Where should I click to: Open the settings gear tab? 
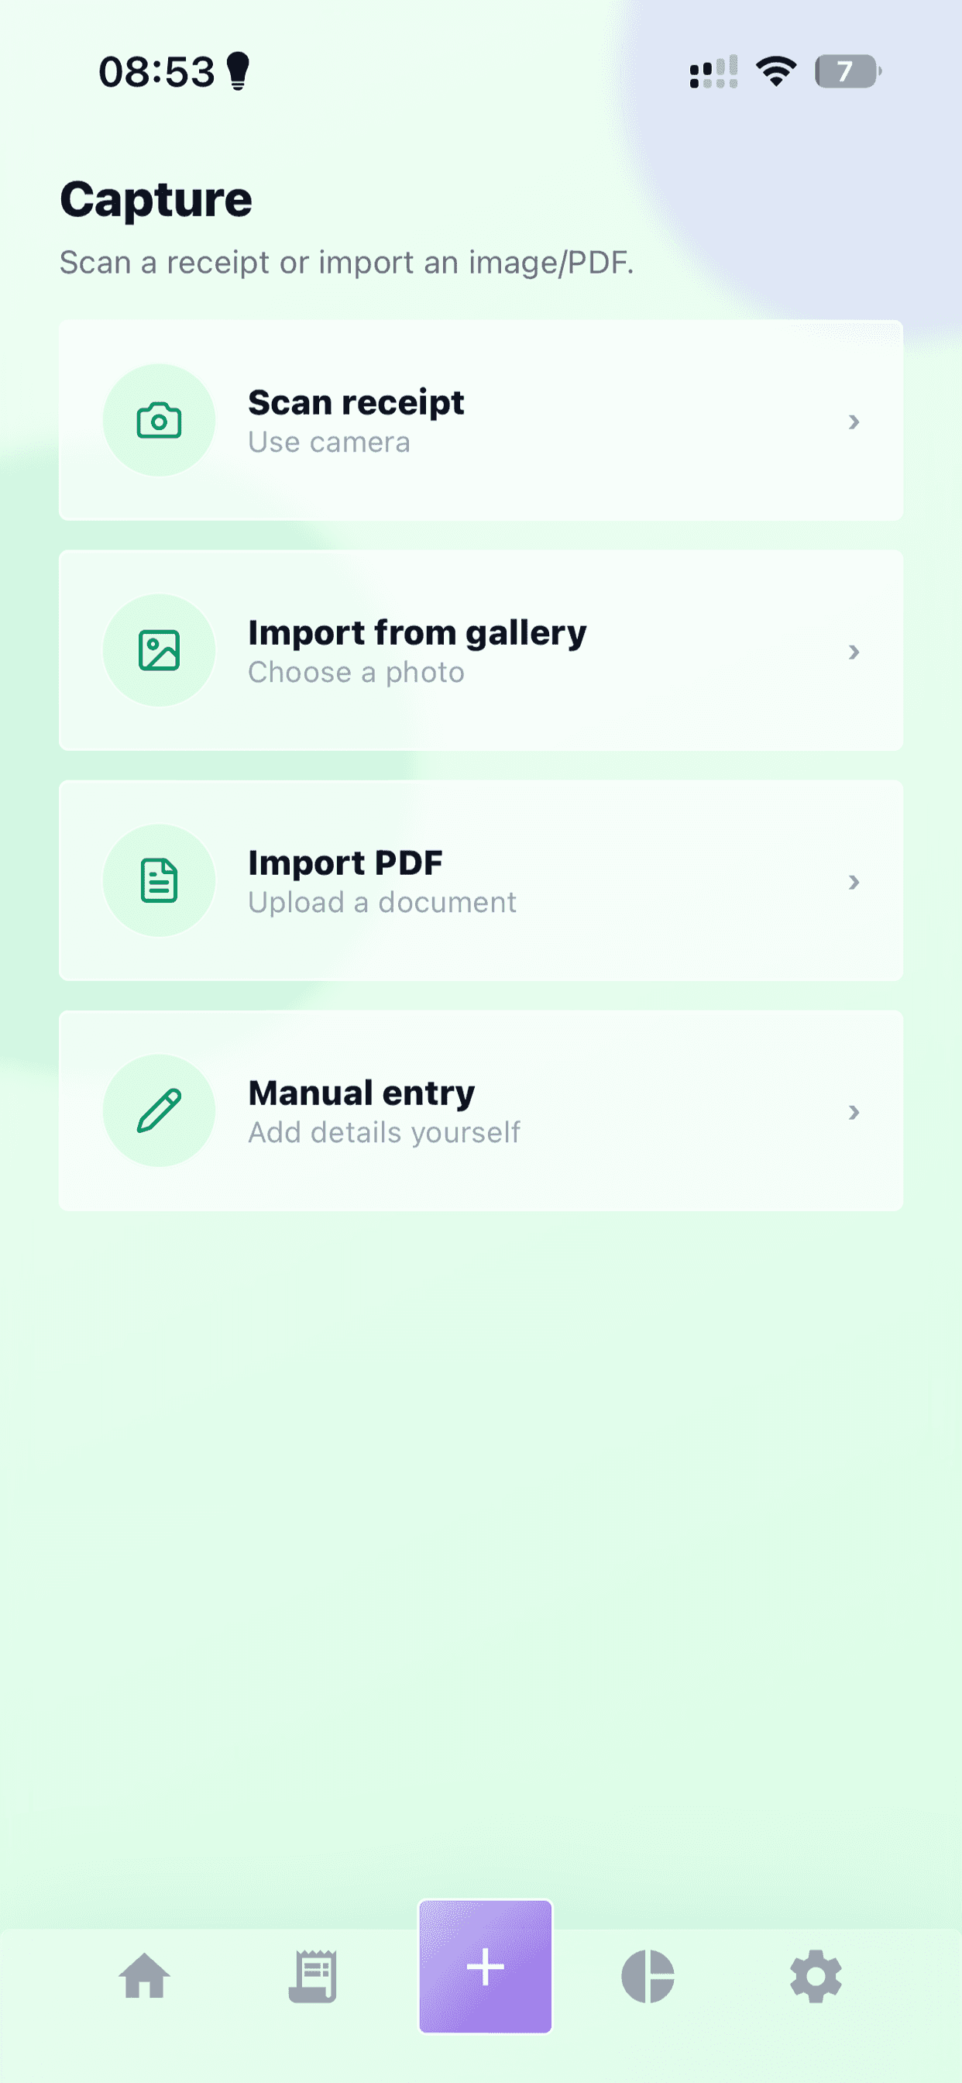coord(816,1975)
